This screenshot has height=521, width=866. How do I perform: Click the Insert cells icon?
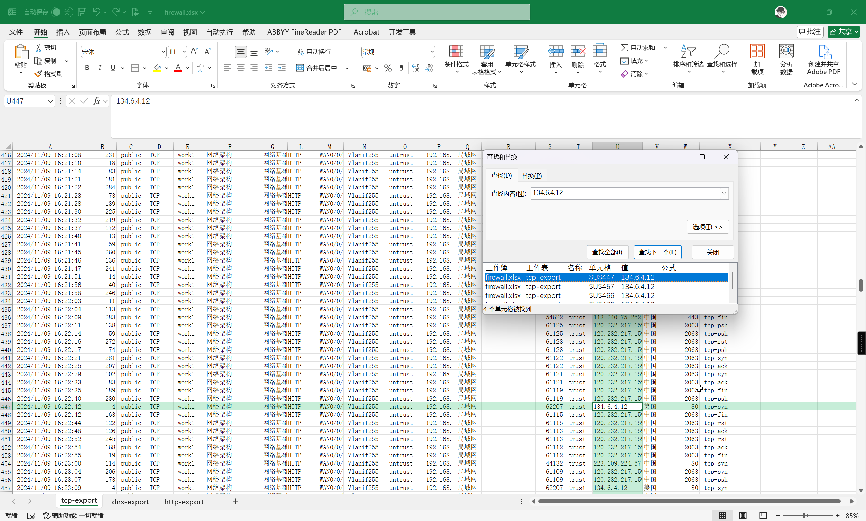(555, 52)
